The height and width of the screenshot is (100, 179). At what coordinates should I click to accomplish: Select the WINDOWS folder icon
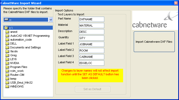(7, 86)
